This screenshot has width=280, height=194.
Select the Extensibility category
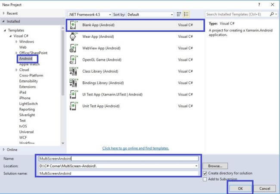28,81
